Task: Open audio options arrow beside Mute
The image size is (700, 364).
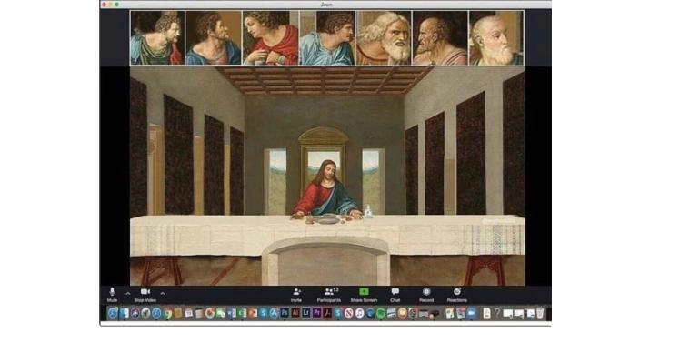Action: click(128, 293)
